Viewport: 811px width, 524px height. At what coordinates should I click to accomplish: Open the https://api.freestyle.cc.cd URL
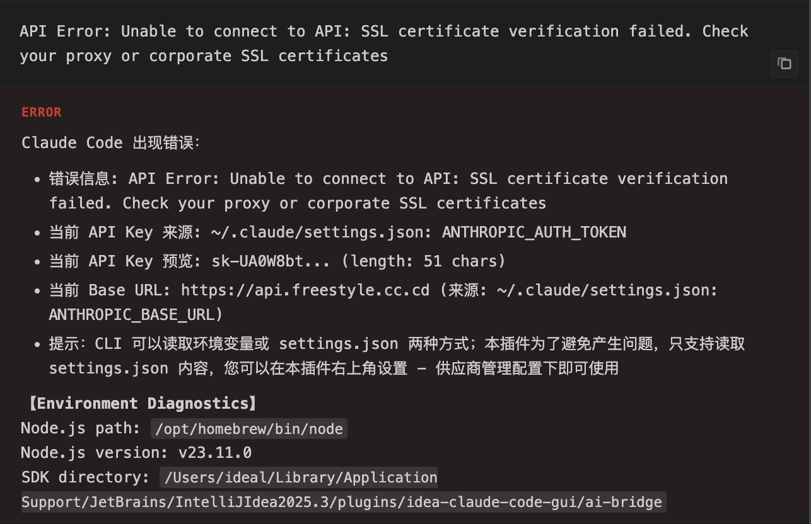(x=305, y=290)
